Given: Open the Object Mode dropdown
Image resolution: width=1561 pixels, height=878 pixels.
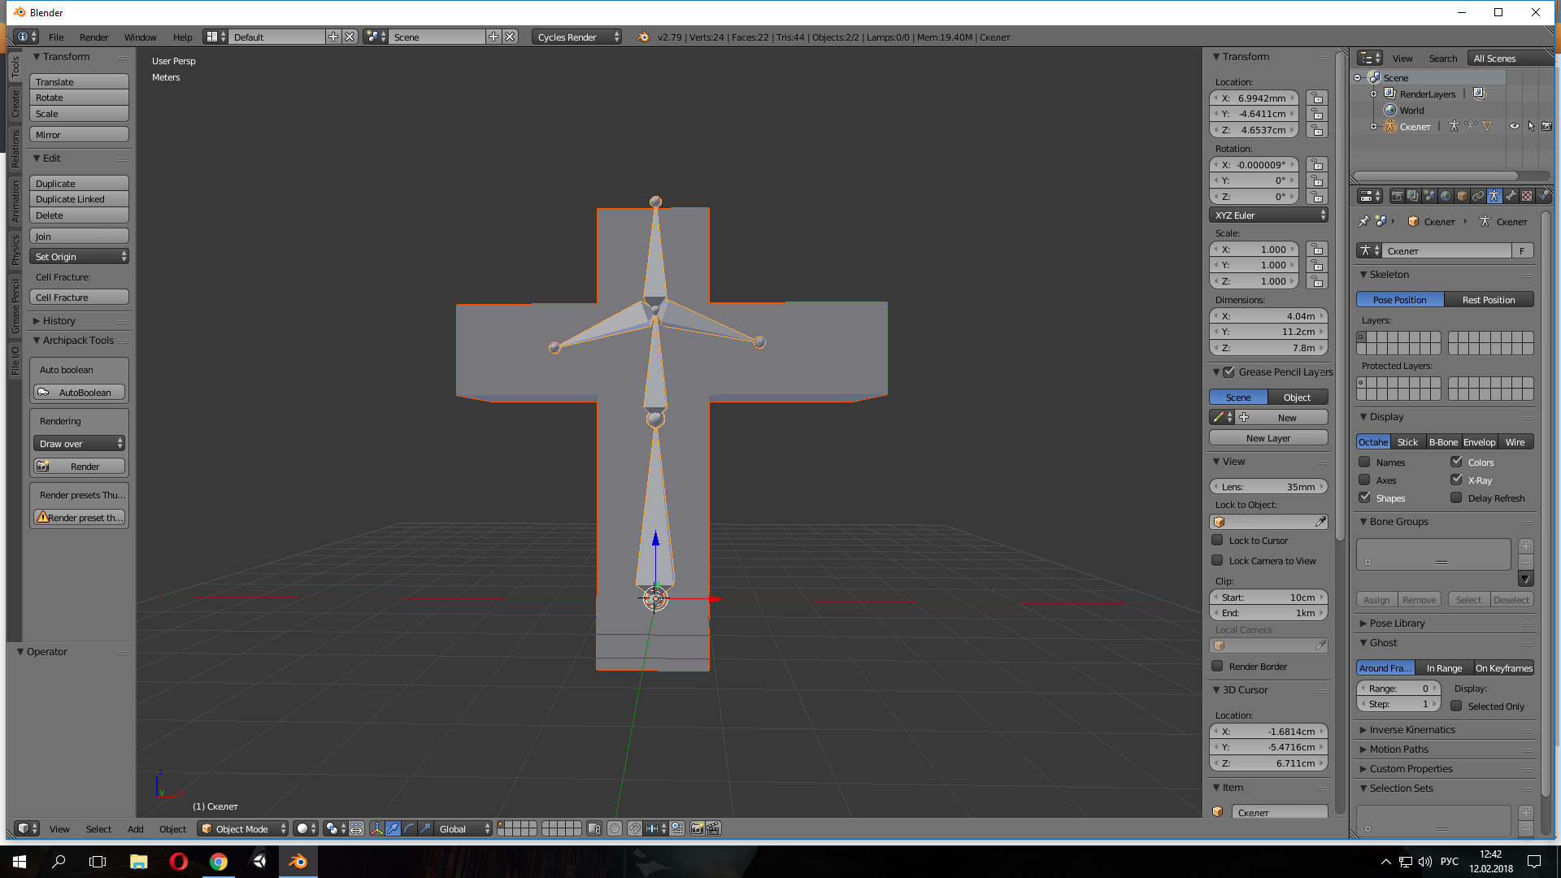Looking at the screenshot, I should click(243, 828).
